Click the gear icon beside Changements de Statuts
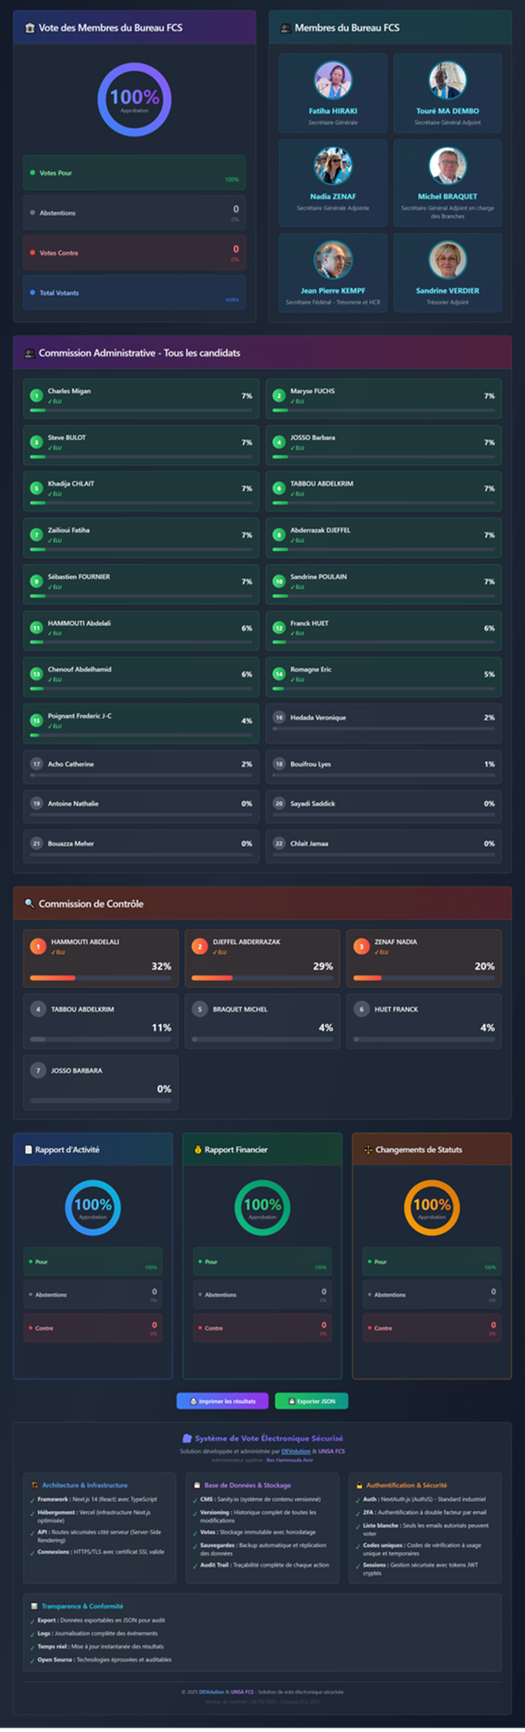Image resolution: width=525 pixels, height=1732 pixels. click(368, 1149)
